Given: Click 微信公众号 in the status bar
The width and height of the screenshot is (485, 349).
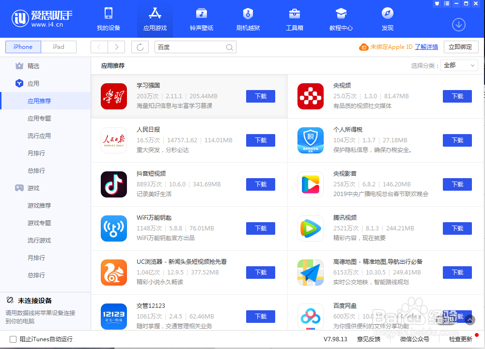Looking at the screenshot, I should pos(414,339).
